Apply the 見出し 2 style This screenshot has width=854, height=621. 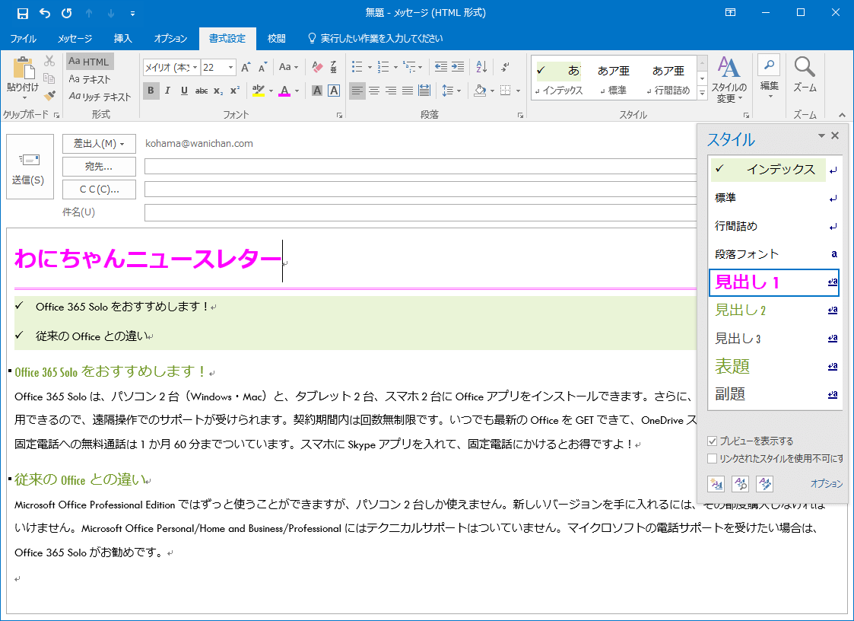tap(773, 310)
